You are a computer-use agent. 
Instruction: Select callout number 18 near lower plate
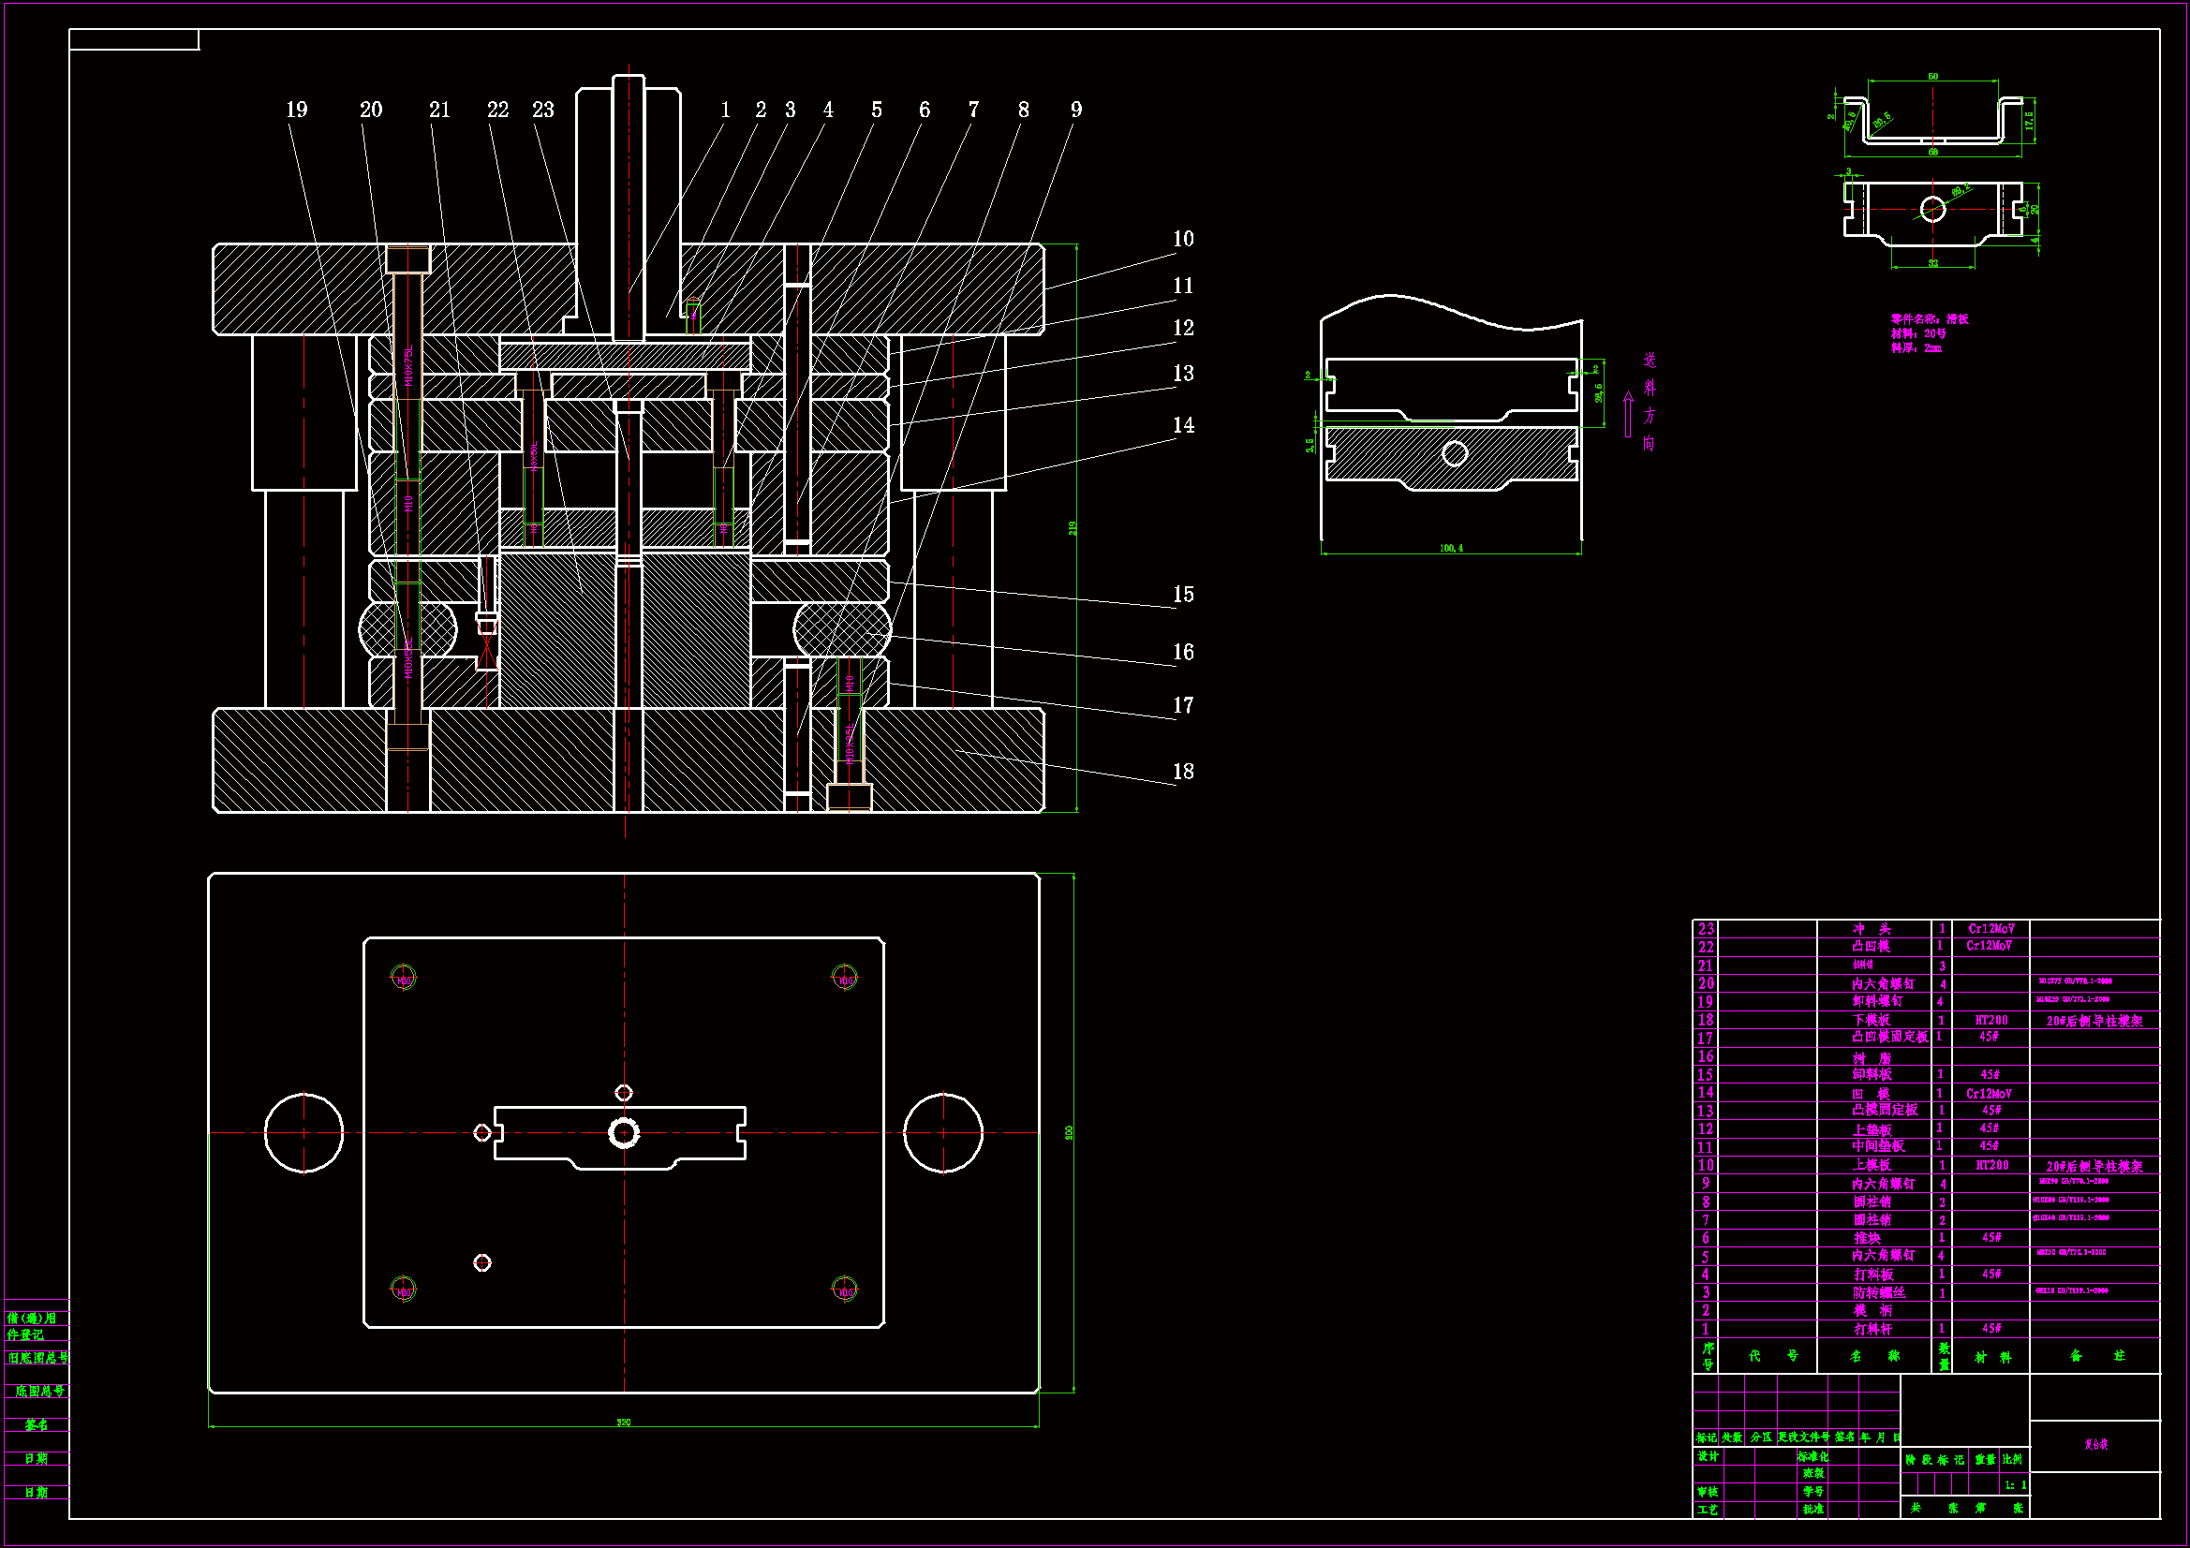(x=1183, y=772)
